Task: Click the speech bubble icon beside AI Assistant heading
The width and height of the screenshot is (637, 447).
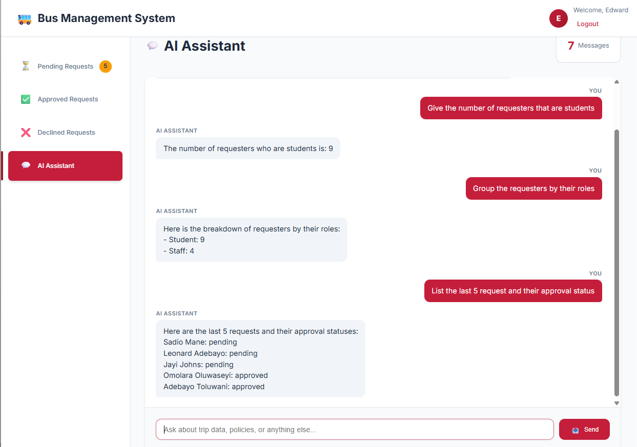Action: pyautogui.click(x=152, y=46)
